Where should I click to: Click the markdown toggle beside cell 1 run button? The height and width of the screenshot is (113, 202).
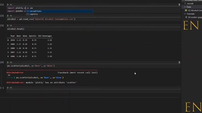pyautogui.click(x=11, y=5)
